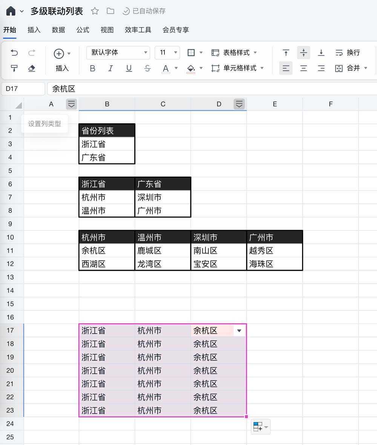Toggle bottom alignment for selected cells

tap(322, 53)
